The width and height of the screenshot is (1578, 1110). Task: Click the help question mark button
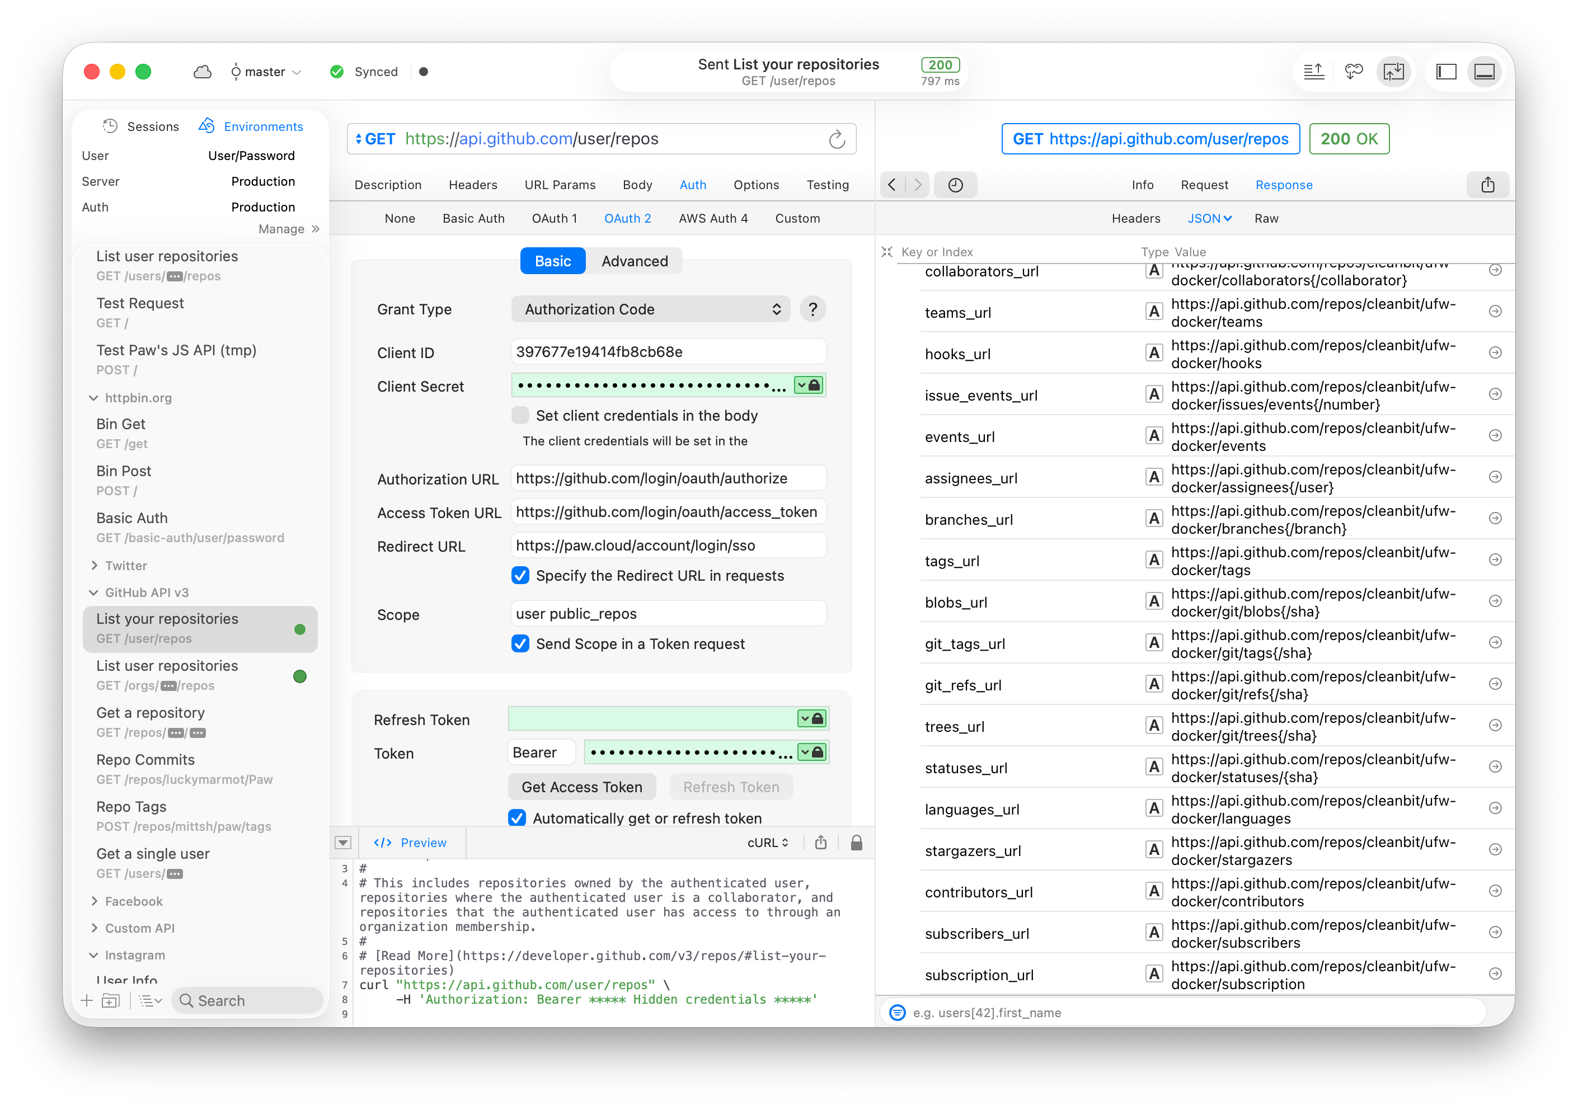click(813, 309)
